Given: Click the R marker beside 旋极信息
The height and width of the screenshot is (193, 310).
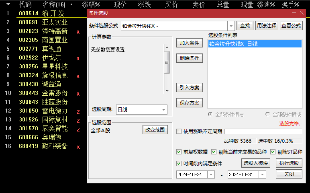Looking at the screenshot, I should (x=78, y=76).
